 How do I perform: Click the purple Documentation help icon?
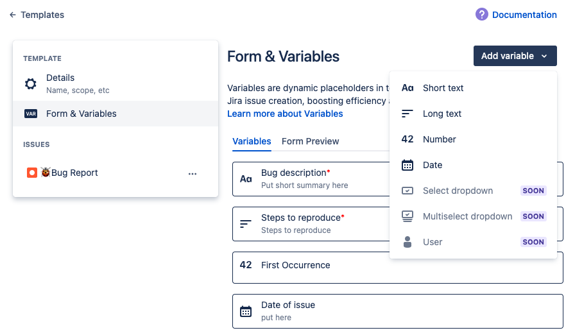pyautogui.click(x=482, y=14)
